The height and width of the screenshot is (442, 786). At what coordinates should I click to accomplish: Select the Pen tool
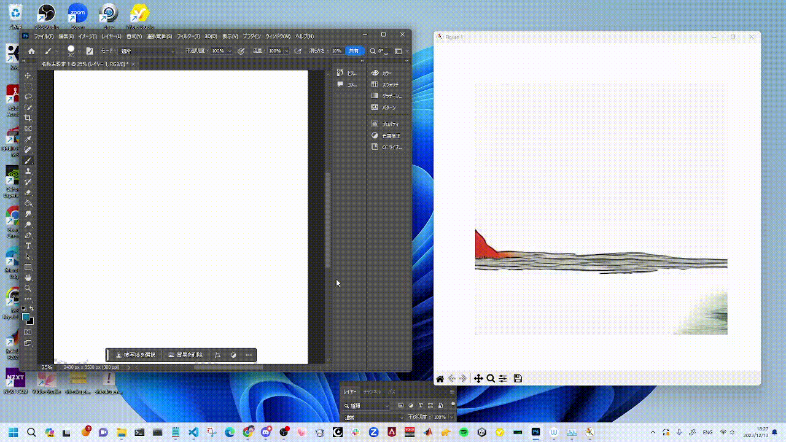click(x=28, y=235)
